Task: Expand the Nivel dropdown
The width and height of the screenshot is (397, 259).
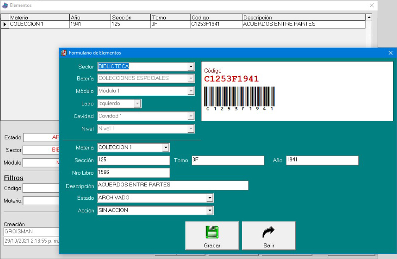Action: 191,128
